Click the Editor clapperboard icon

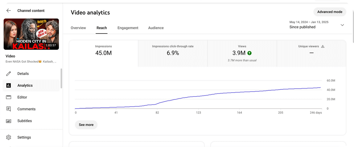pyautogui.click(x=9, y=97)
